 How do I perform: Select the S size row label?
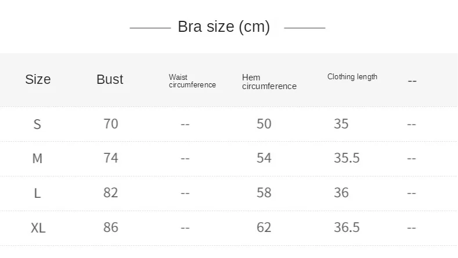point(37,124)
